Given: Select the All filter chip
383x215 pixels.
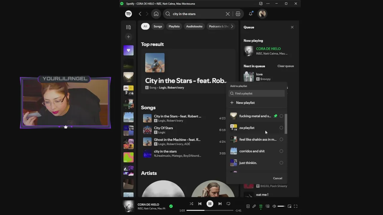Looking at the screenshot, I should (145, 26).
